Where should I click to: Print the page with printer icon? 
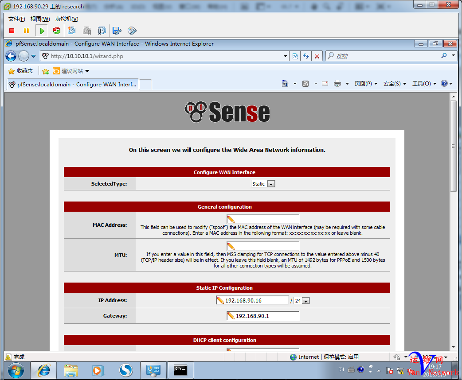tap(337, 84)
